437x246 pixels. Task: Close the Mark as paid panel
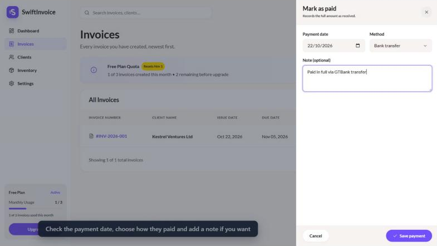pos(426,12)
